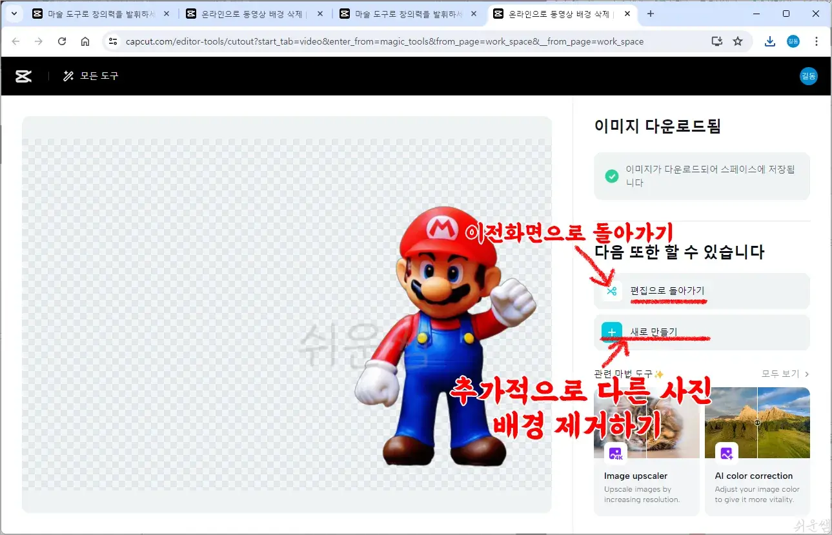Open the browser home page
Viewport: 832px width, 535px height.
[x=85, y=41]
